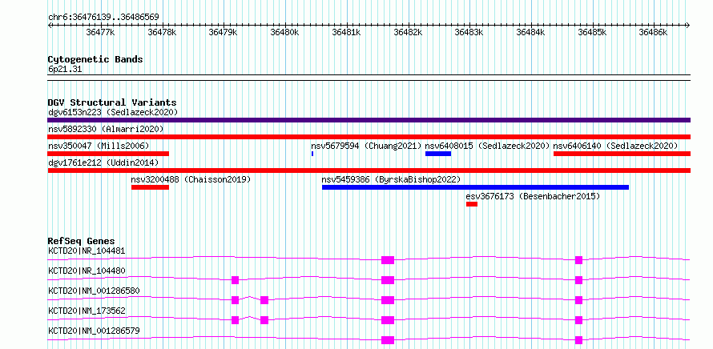Viewport: 713px width, 349px height.
Task: Select the nsv3200488 red variant bar
Action: click(150, 187)
